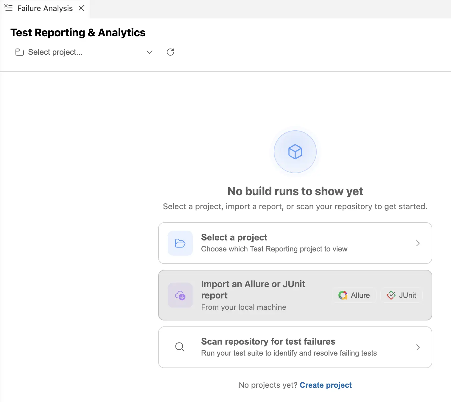The height and width of the screenshot is (402, 451).
Task: Click the Test Reporting & Analytics heading
Action: tap(78, 32)
